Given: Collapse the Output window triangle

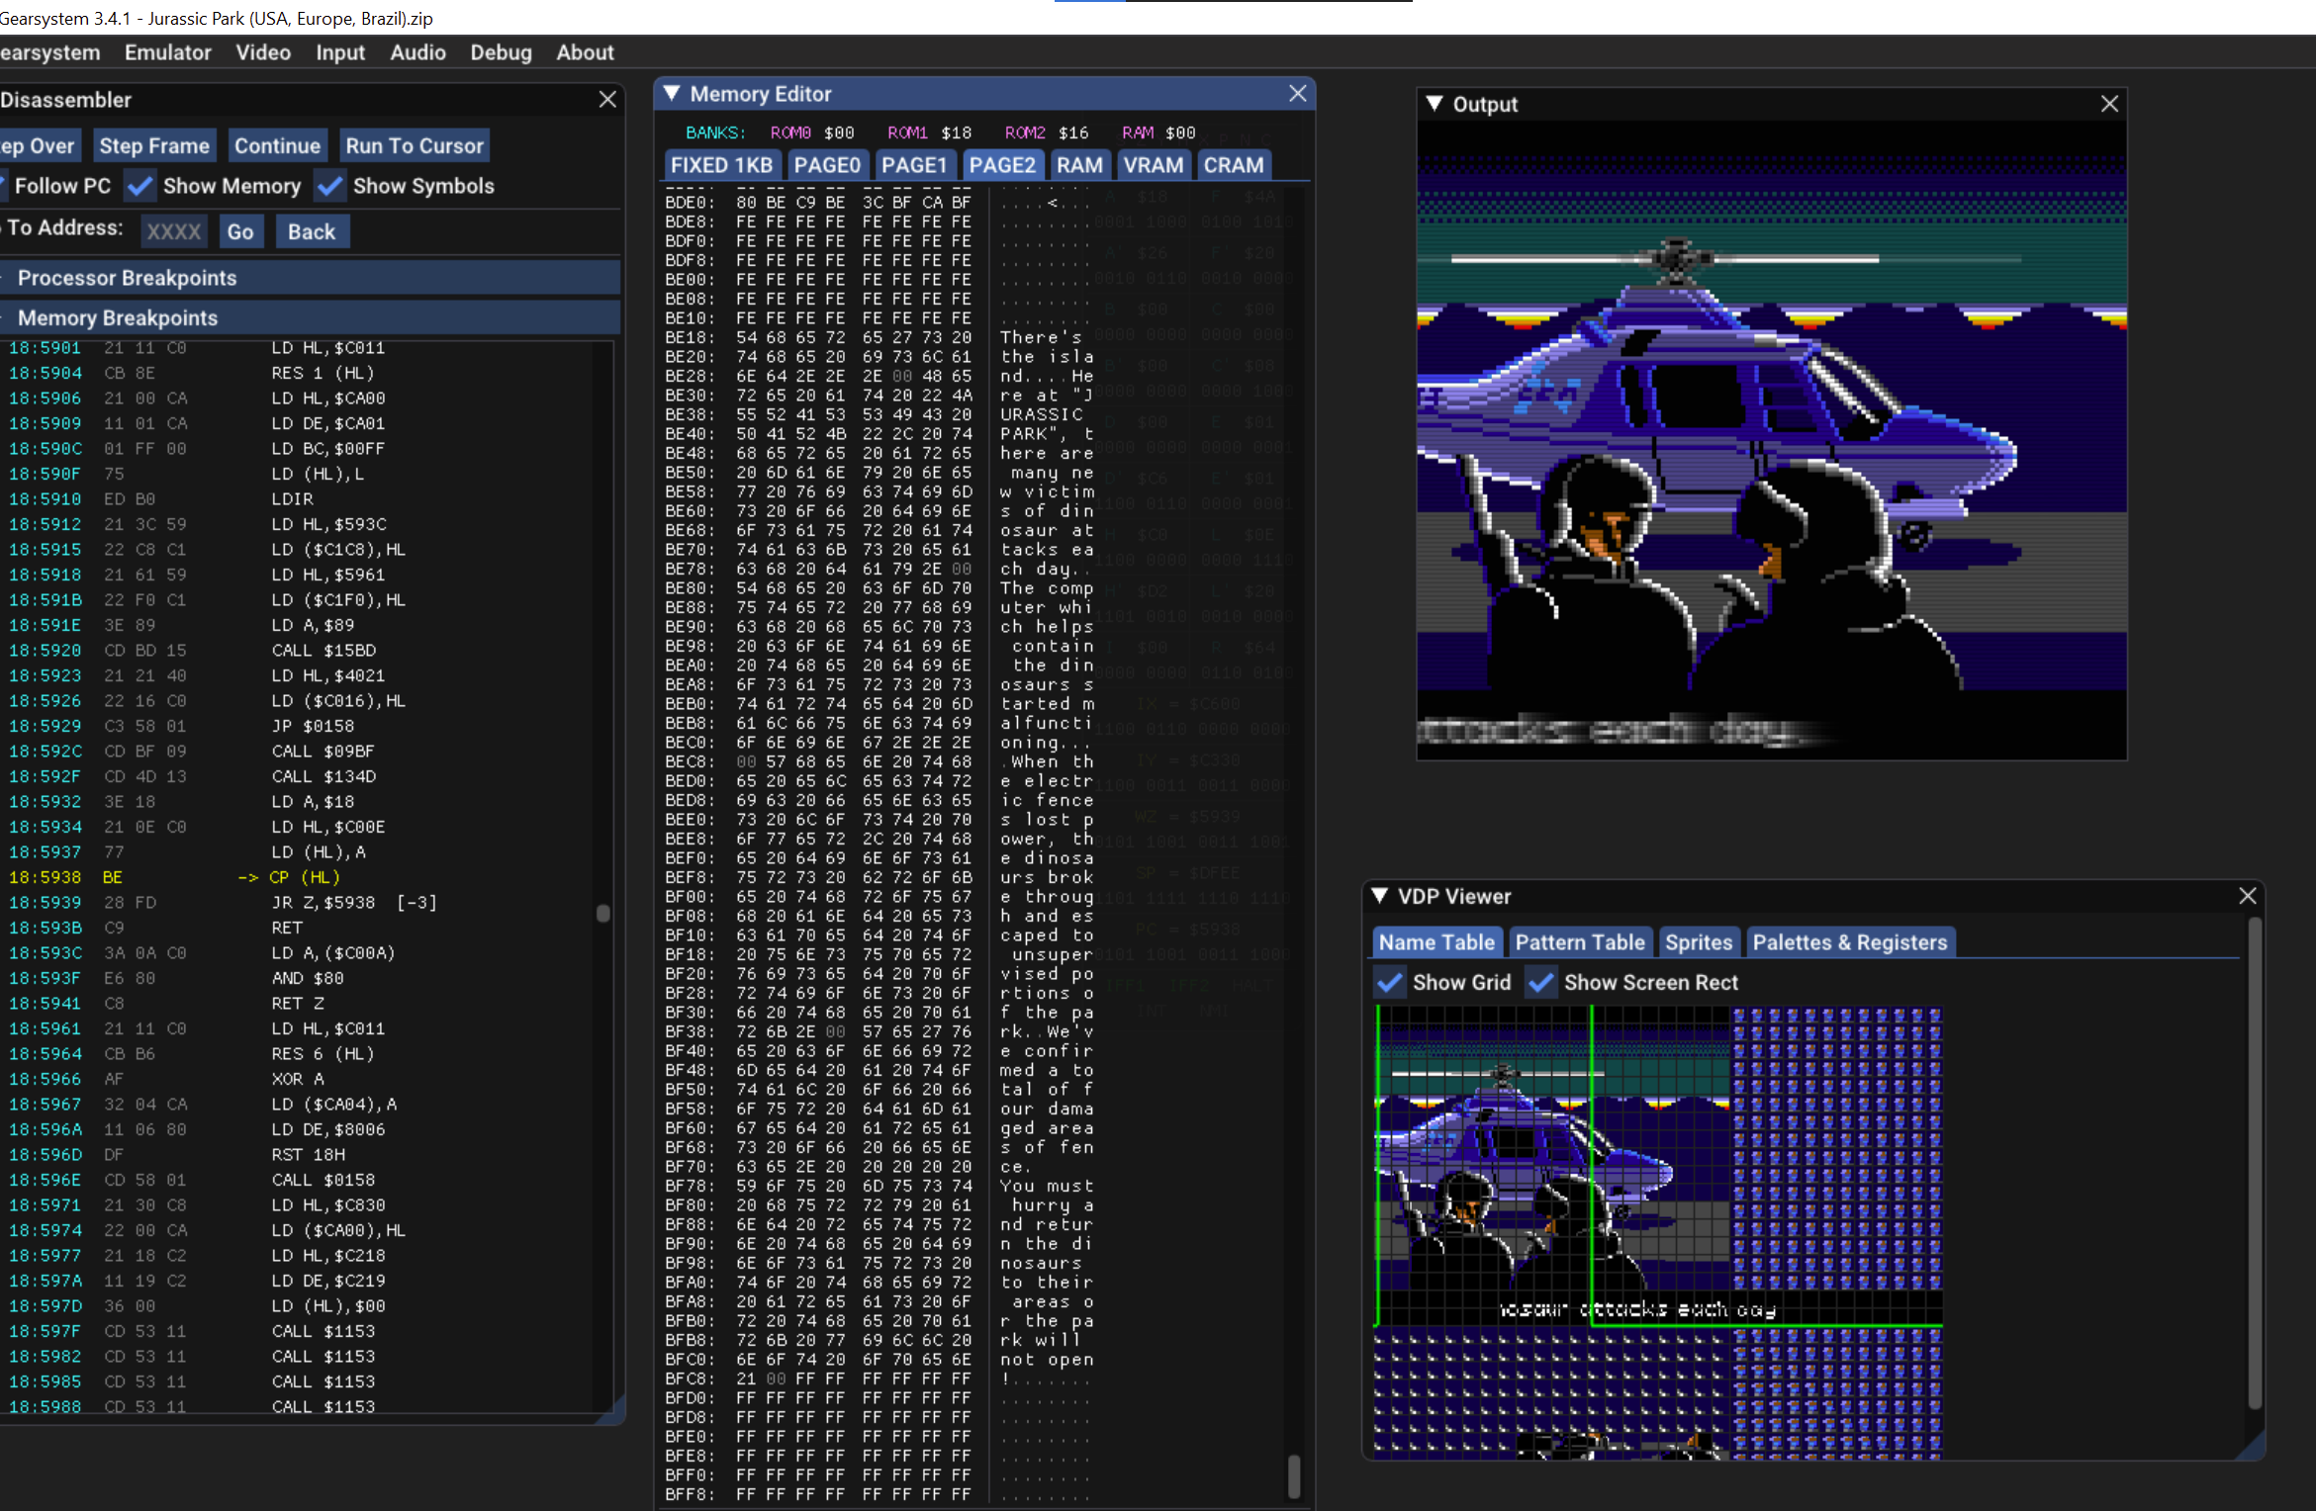Looking at the screenshot, I should [x=1435, y=103].
